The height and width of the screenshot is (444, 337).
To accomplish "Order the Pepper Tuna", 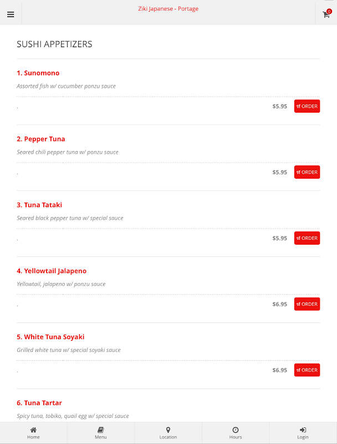I will 307,172.
